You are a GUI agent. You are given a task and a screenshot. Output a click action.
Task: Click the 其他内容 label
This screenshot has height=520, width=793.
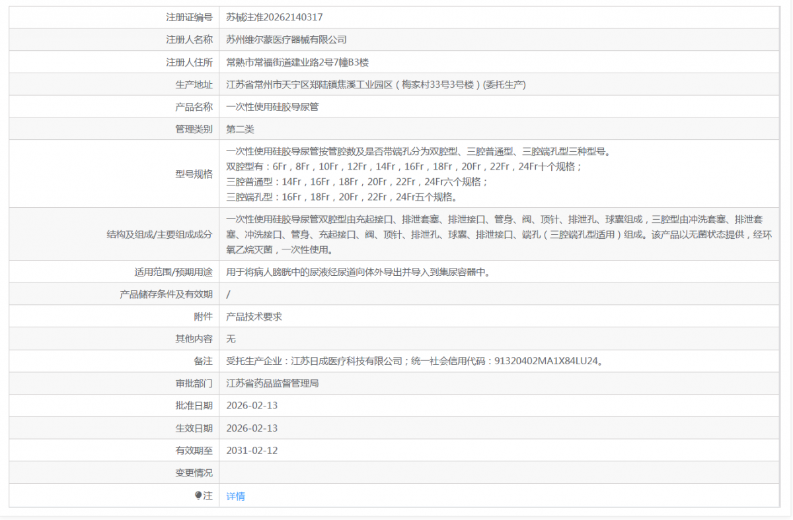coord(194,339)
